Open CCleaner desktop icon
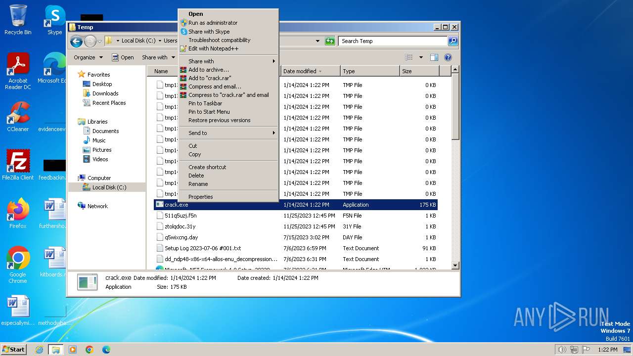This screenshot has height=356, width=633. 18,117
